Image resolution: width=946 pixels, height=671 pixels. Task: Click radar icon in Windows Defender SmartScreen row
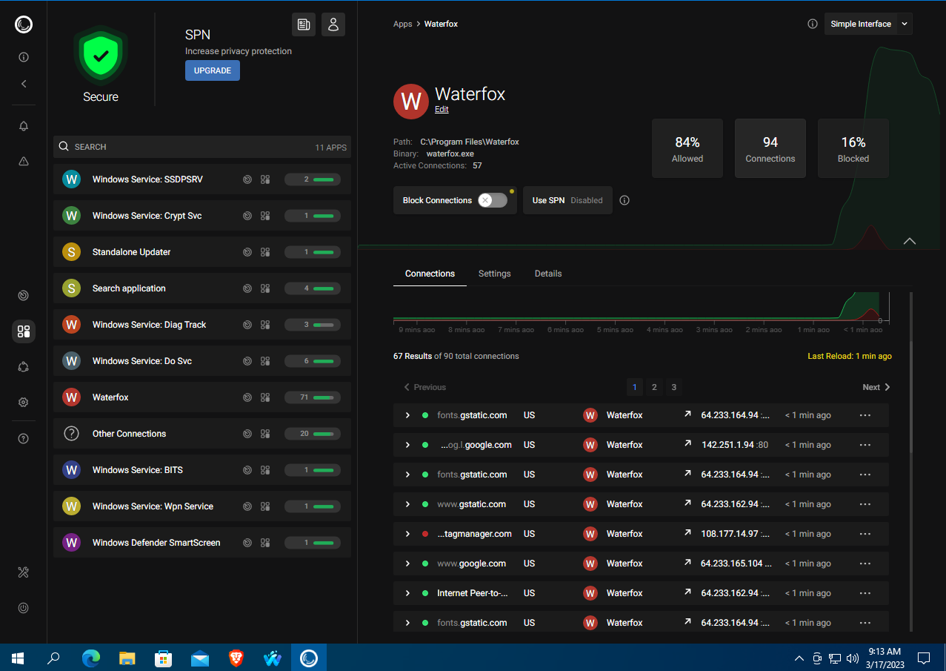pos(247,543)
